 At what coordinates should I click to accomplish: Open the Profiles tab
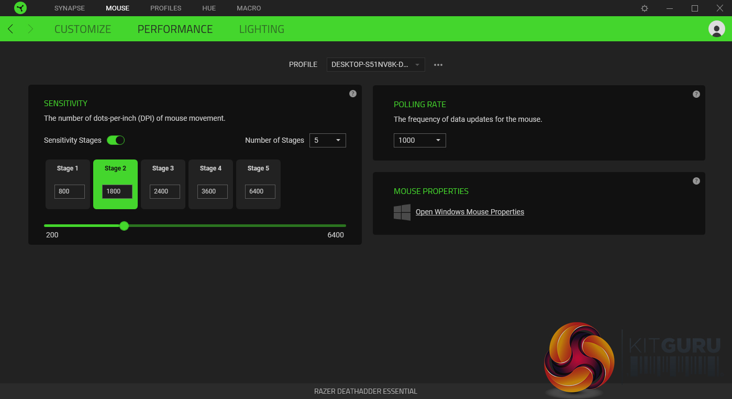(166, 8)
